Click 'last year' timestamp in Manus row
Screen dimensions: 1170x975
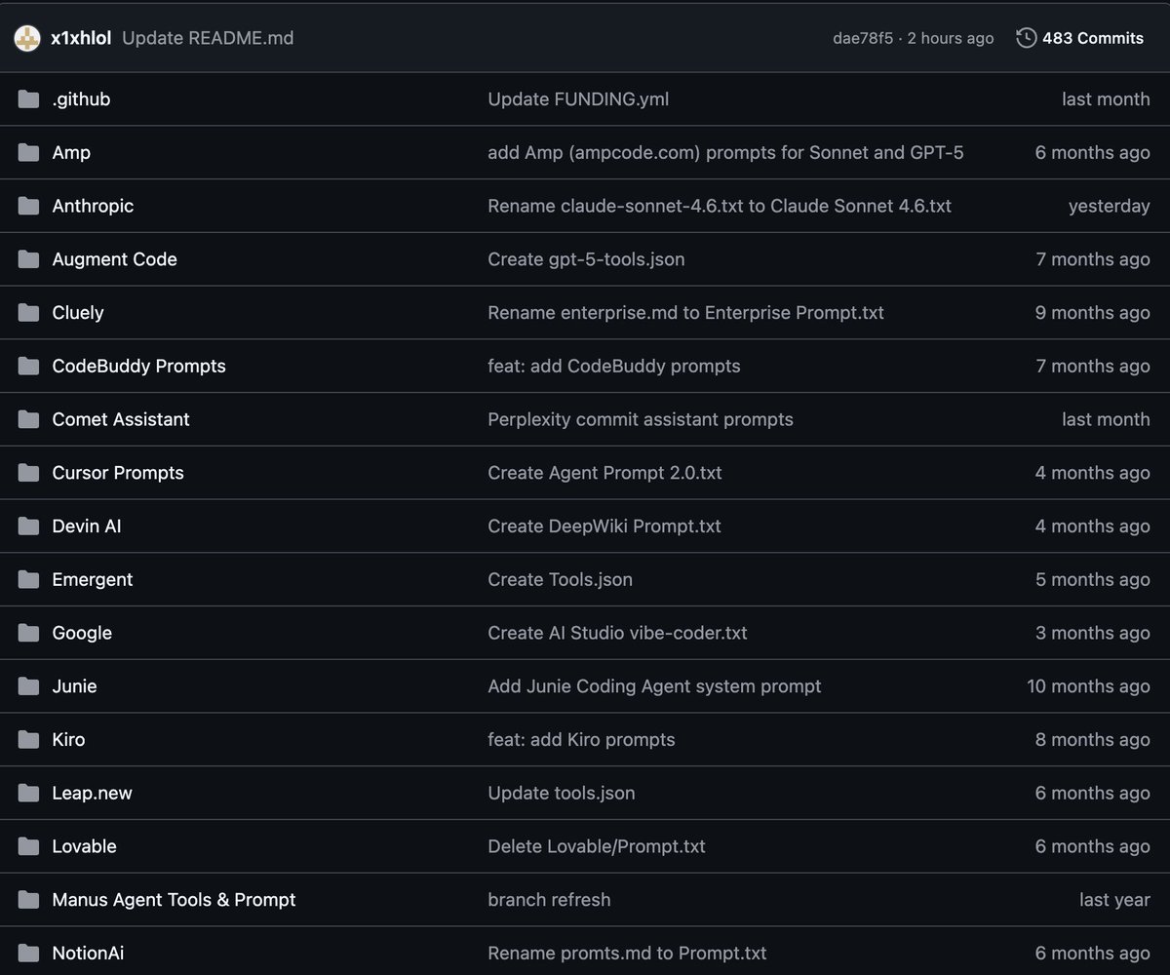1114,900
